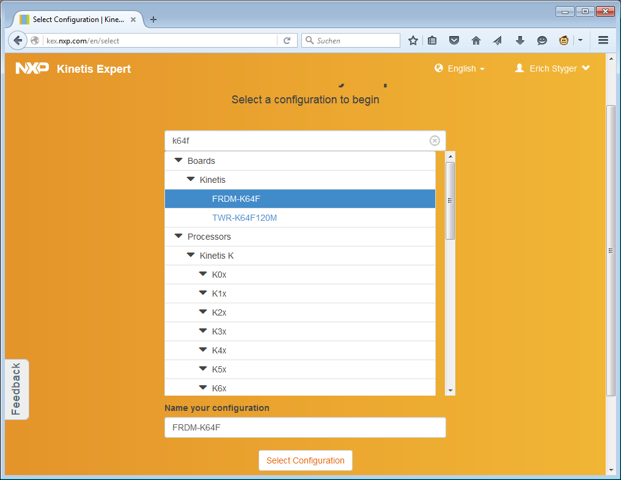Select the TWR-K64F120M board

(x=244, y=218)
